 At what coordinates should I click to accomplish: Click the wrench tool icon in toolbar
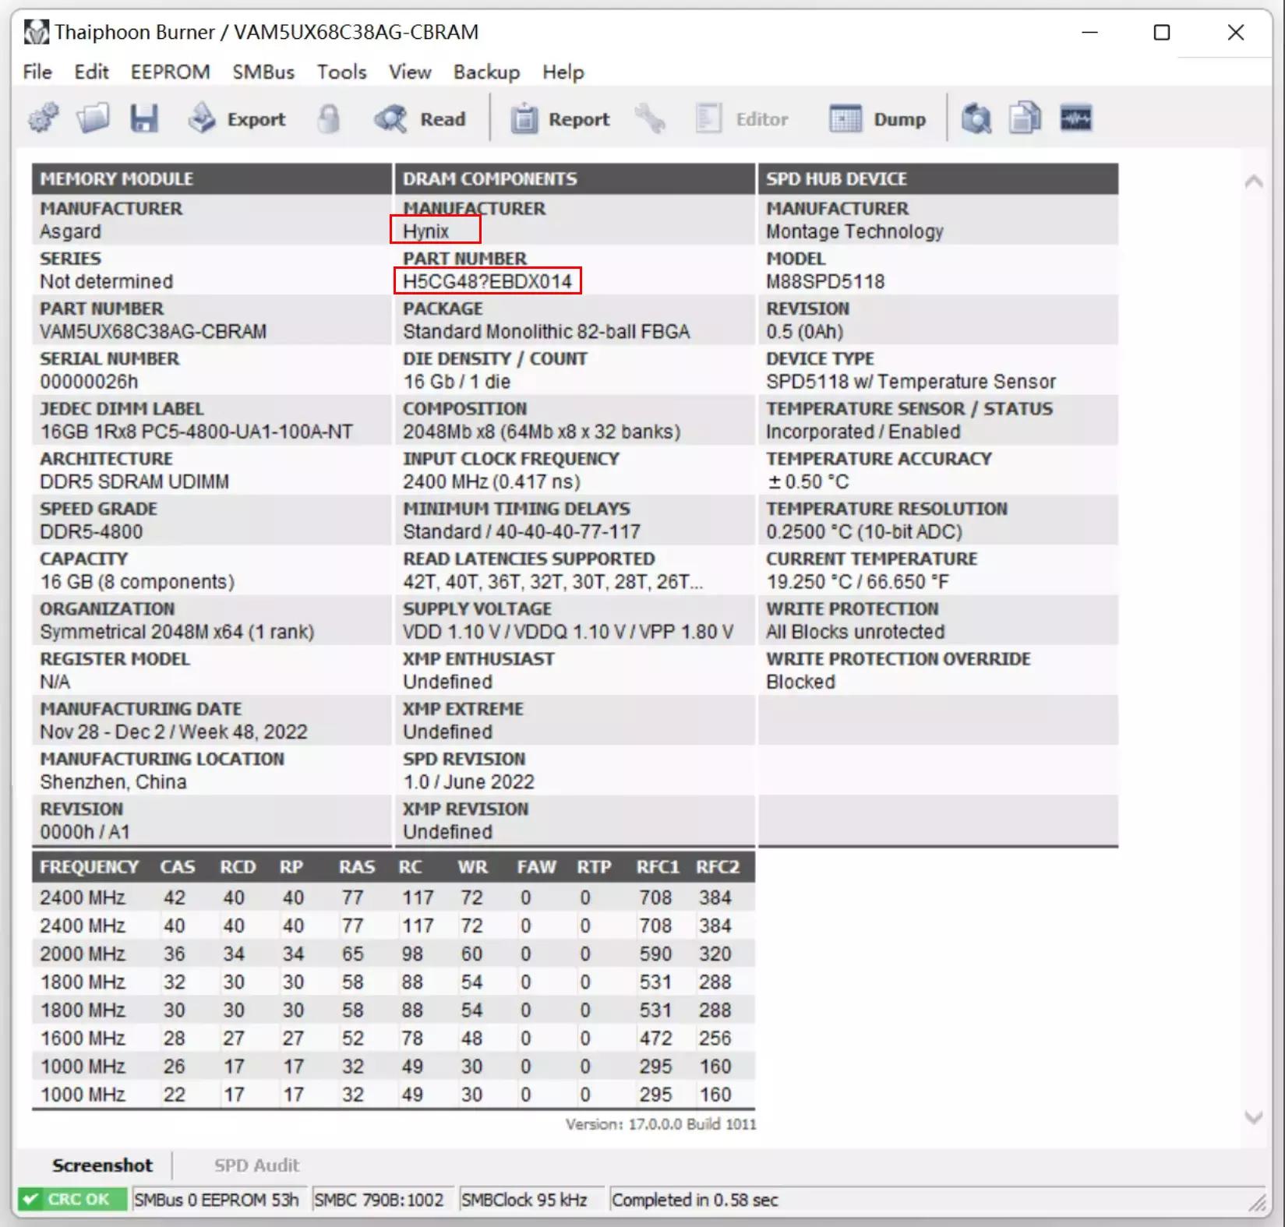(x=650, y=119)
